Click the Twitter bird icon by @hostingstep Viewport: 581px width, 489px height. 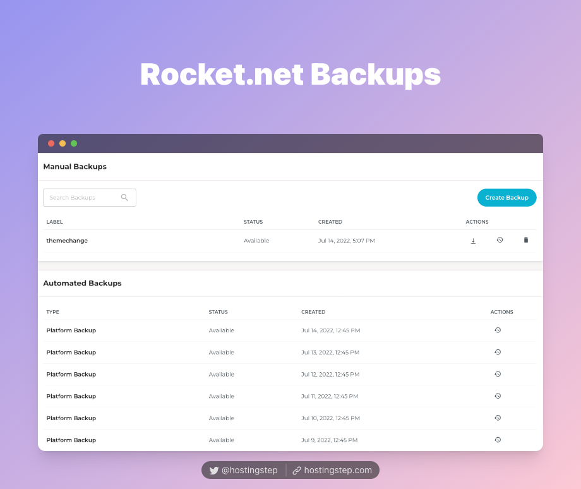click(214, 471)
